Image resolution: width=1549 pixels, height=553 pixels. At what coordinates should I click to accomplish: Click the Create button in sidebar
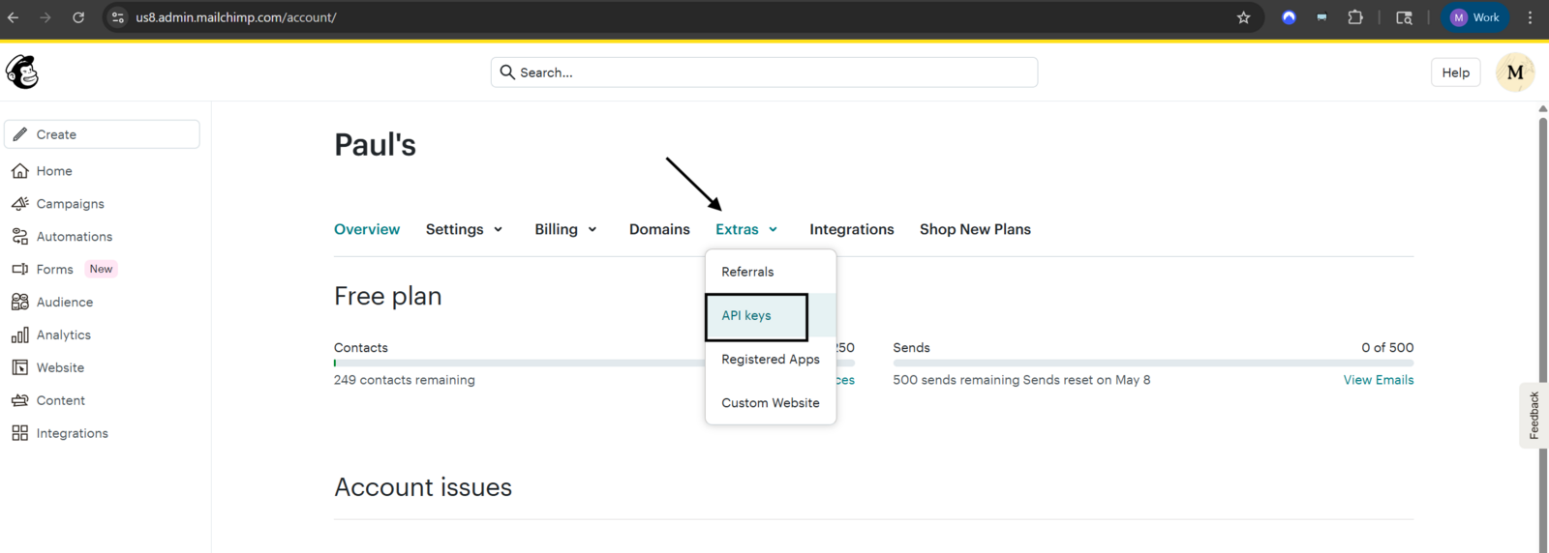[x=102, y=134]
